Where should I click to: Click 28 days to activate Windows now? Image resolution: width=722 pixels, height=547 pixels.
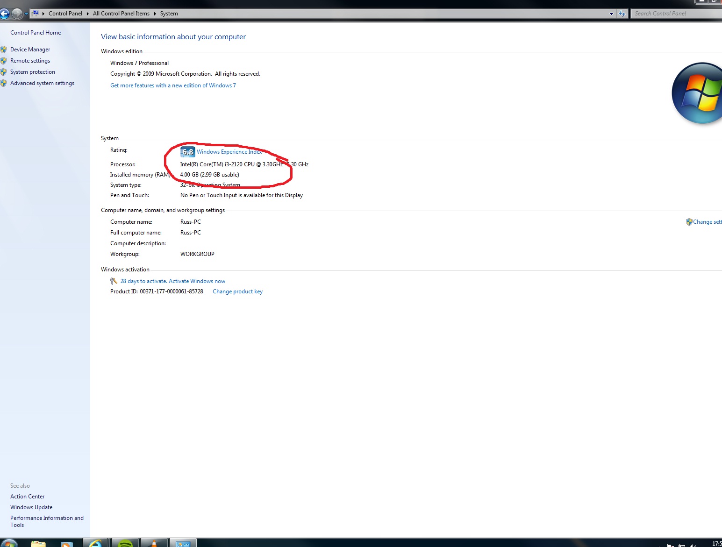click(173, 281)
